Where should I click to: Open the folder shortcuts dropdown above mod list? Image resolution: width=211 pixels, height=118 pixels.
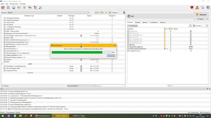[x=102, y=12]
